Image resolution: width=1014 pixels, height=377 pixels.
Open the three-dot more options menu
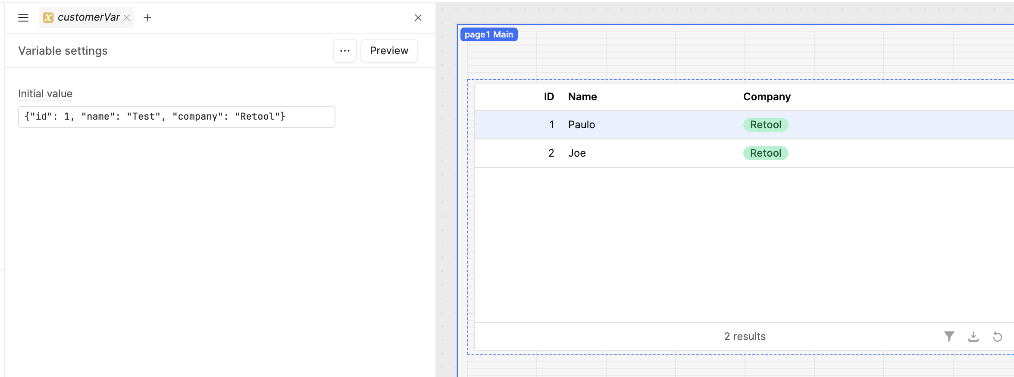point(345,51)
